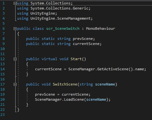Collapse the scr_SceneSwitch class region
Screen dimensions: 152x120
click(15, 28)
